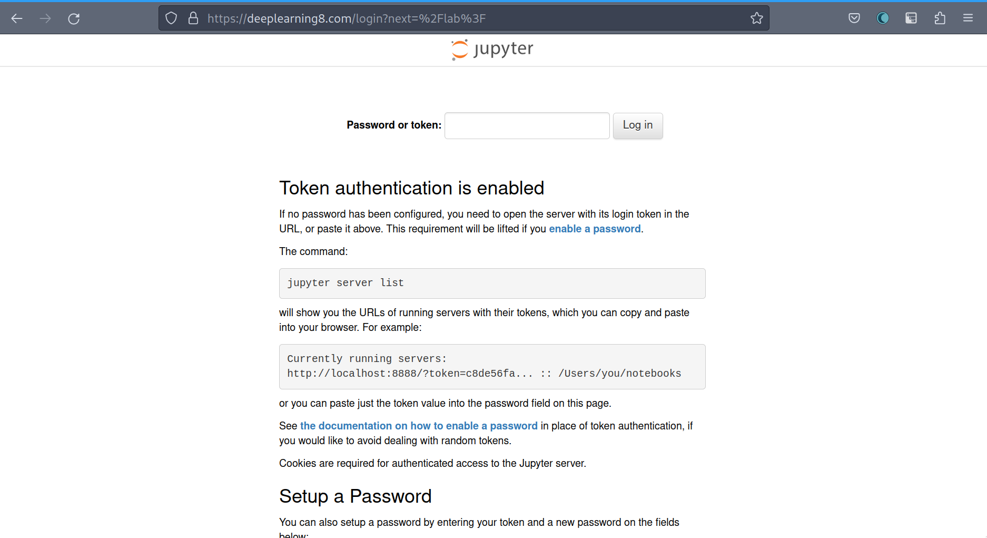Image resolution: width=987 pixels, height=538 pixels.
Task: Click the Log in button
Action: pos(638,125)
